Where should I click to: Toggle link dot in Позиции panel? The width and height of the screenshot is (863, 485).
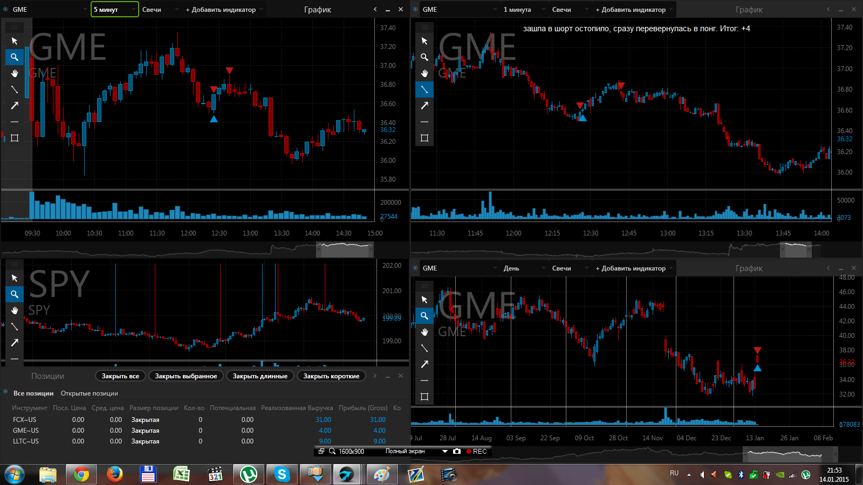(x=5, y=392)
